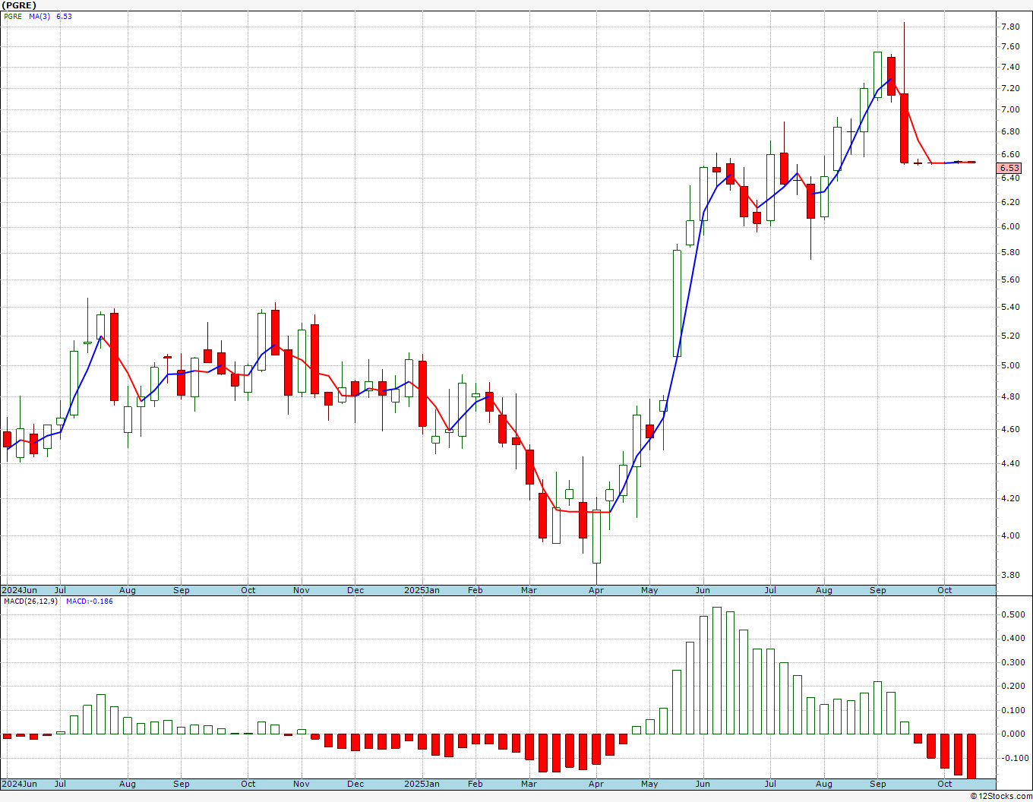
Task: Click the 4.60 price level label
Action: click(x=1010, y=429)
